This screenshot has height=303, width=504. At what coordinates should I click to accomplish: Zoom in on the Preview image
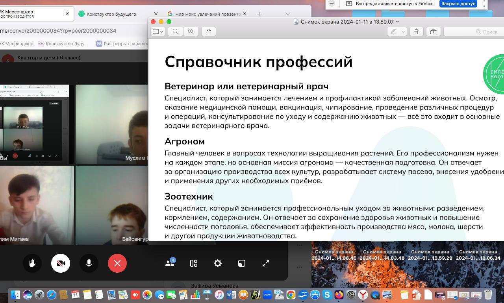191,31
